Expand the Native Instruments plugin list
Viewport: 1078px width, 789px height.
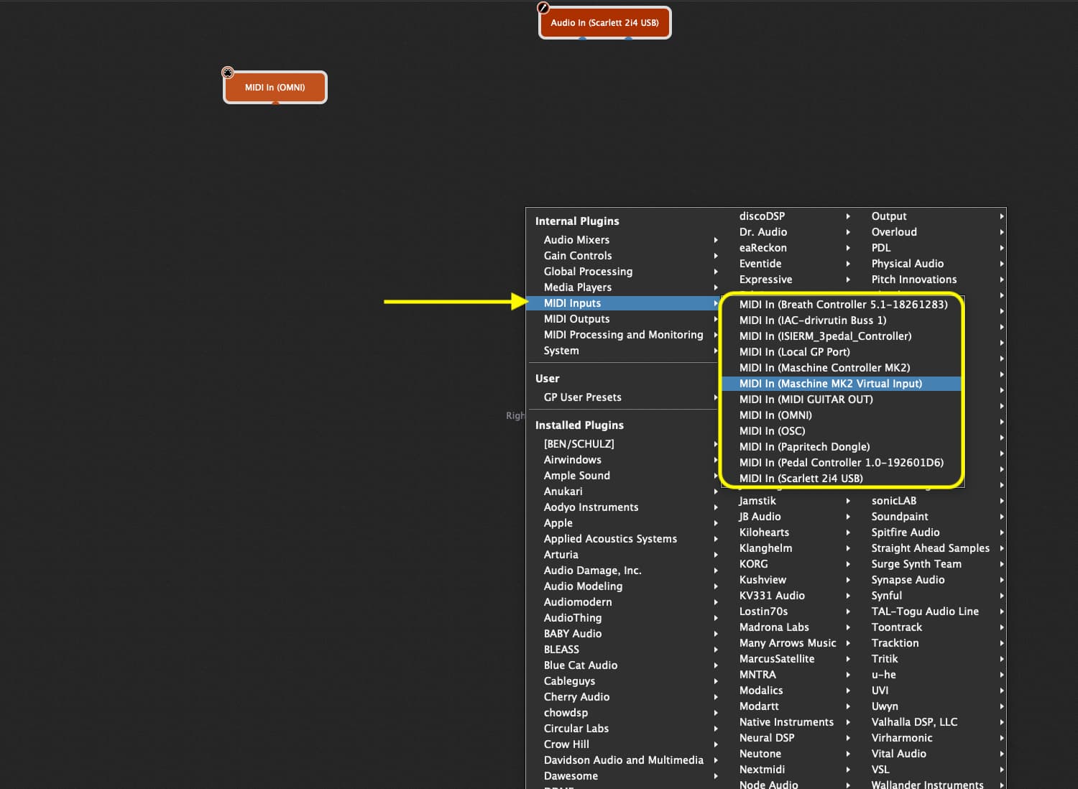click(x=795, y=722)
